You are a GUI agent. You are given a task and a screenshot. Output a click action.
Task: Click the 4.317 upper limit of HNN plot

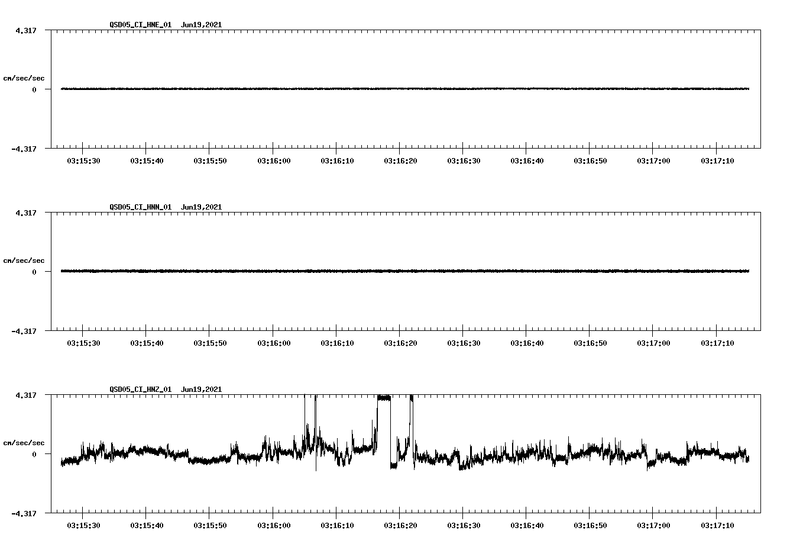[x=26, y=213]
